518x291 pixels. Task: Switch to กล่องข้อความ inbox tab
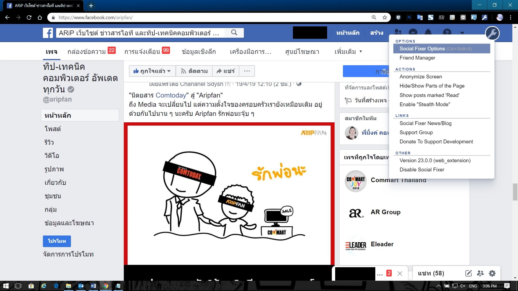[x=91, y=51]
